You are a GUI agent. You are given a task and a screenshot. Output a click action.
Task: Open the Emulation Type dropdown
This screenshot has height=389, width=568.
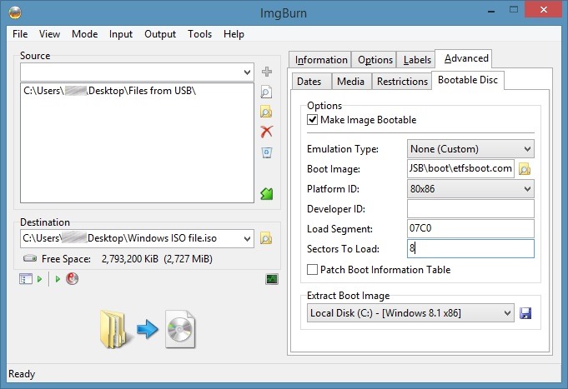[x=470, y=149]
